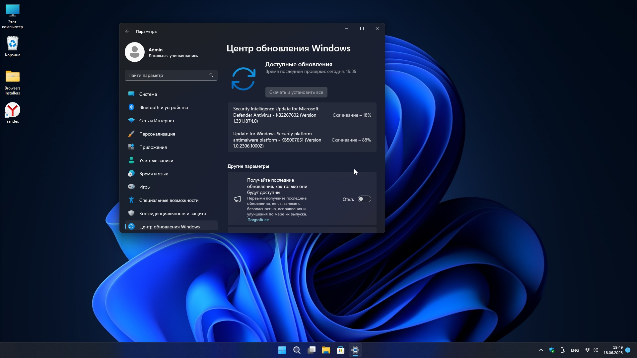The width and height of the screenshot is (637, 358).
Task: Select Учетные записи in the sidebar
Action: click(156, 160)
